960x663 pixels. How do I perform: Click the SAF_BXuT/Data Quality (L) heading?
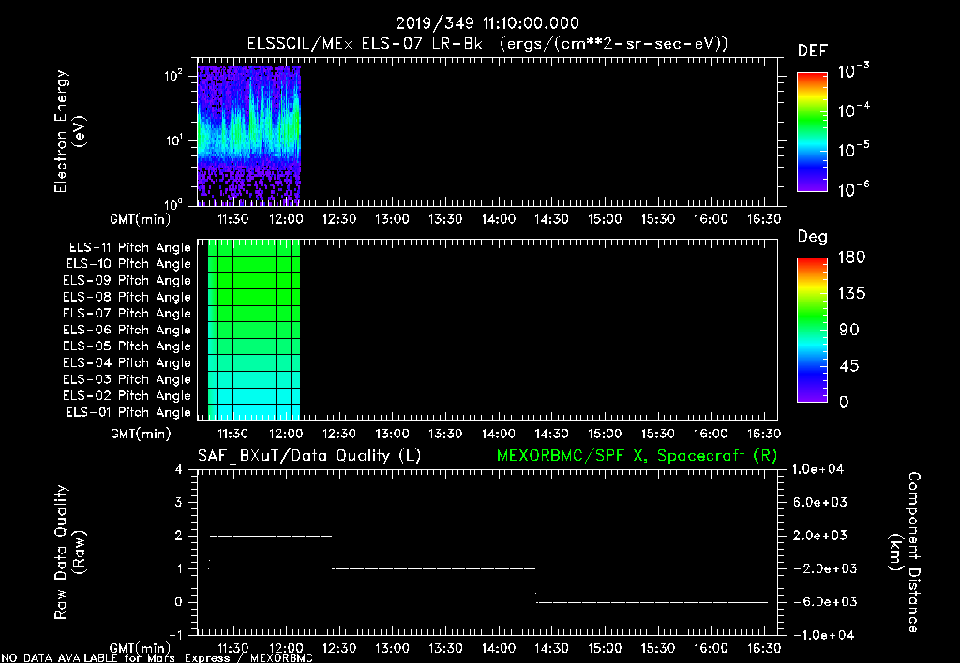coord(309,456)
